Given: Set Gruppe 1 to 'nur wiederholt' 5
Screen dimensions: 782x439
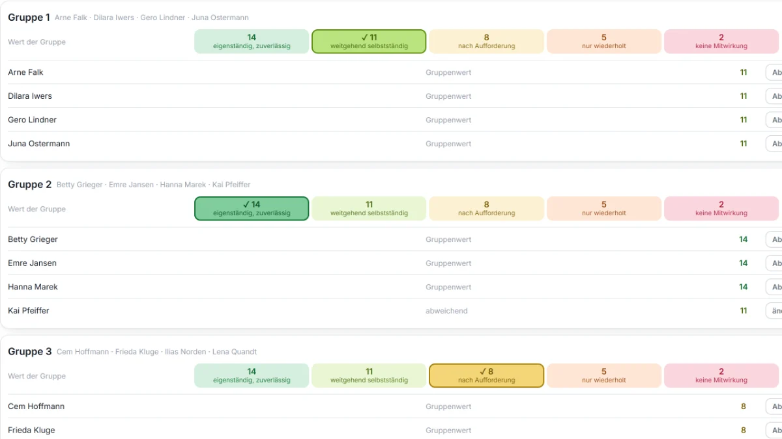Looking at the screenshot, I should 604,42.
